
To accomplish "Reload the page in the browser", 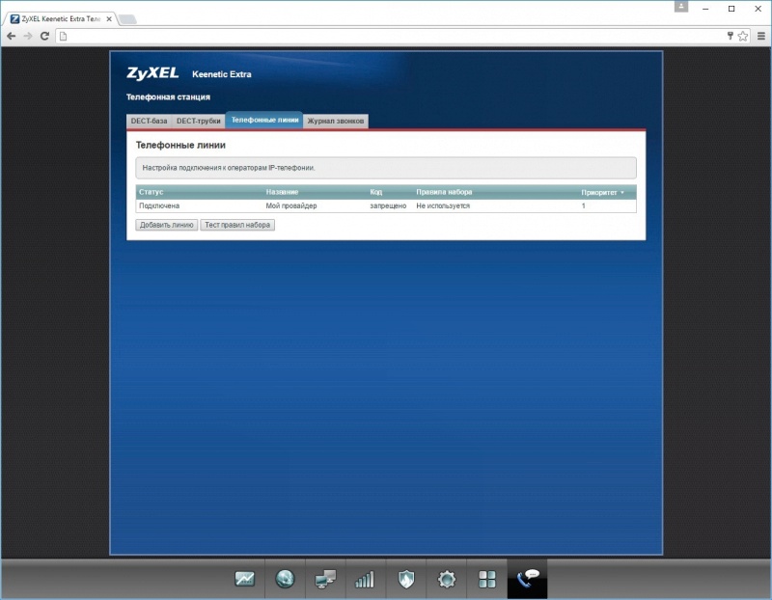I will pos(44,36).
